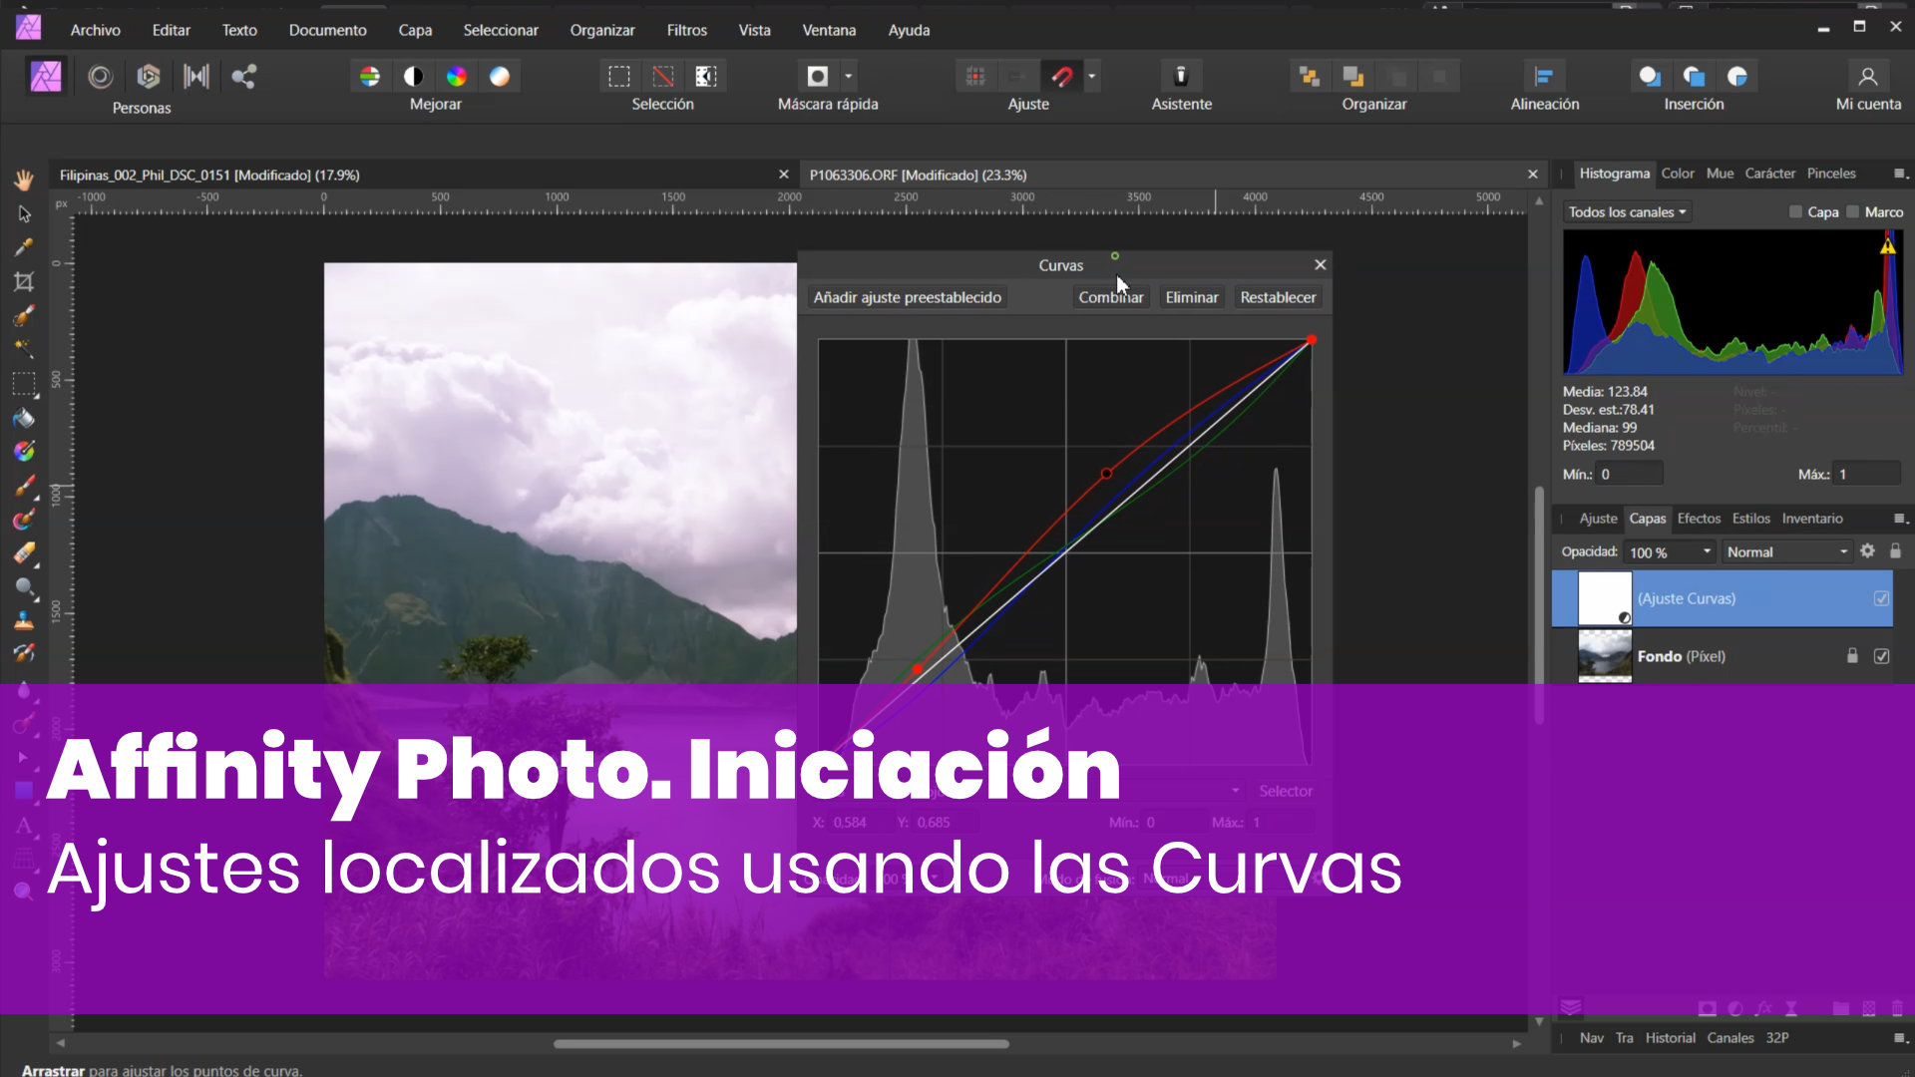
Task: Toggle visibility of Ajuste Curvas layer
Action: (1881, 598)
